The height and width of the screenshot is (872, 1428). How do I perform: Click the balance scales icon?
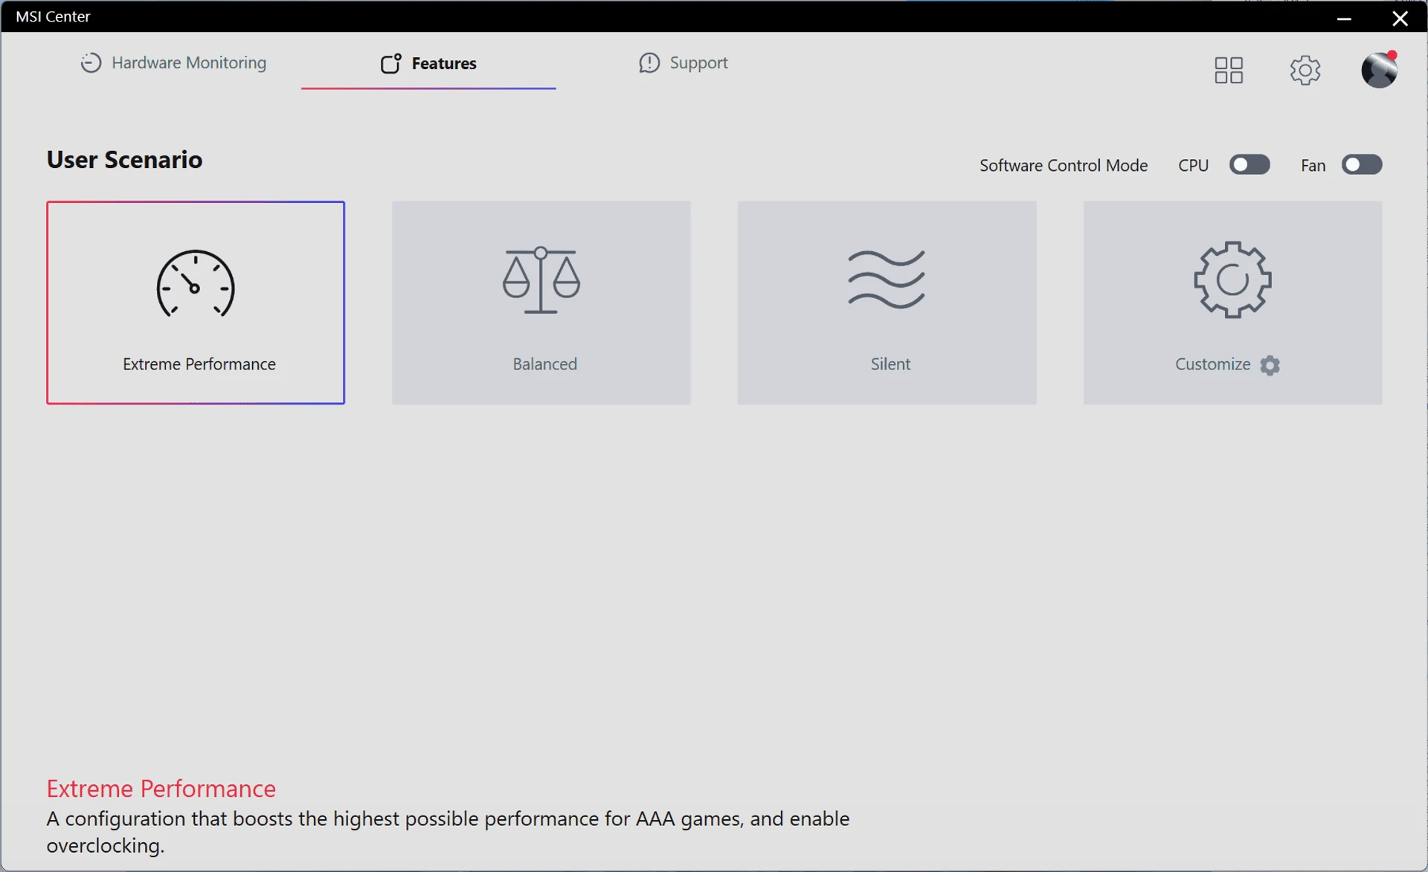(x=541, y=280)
